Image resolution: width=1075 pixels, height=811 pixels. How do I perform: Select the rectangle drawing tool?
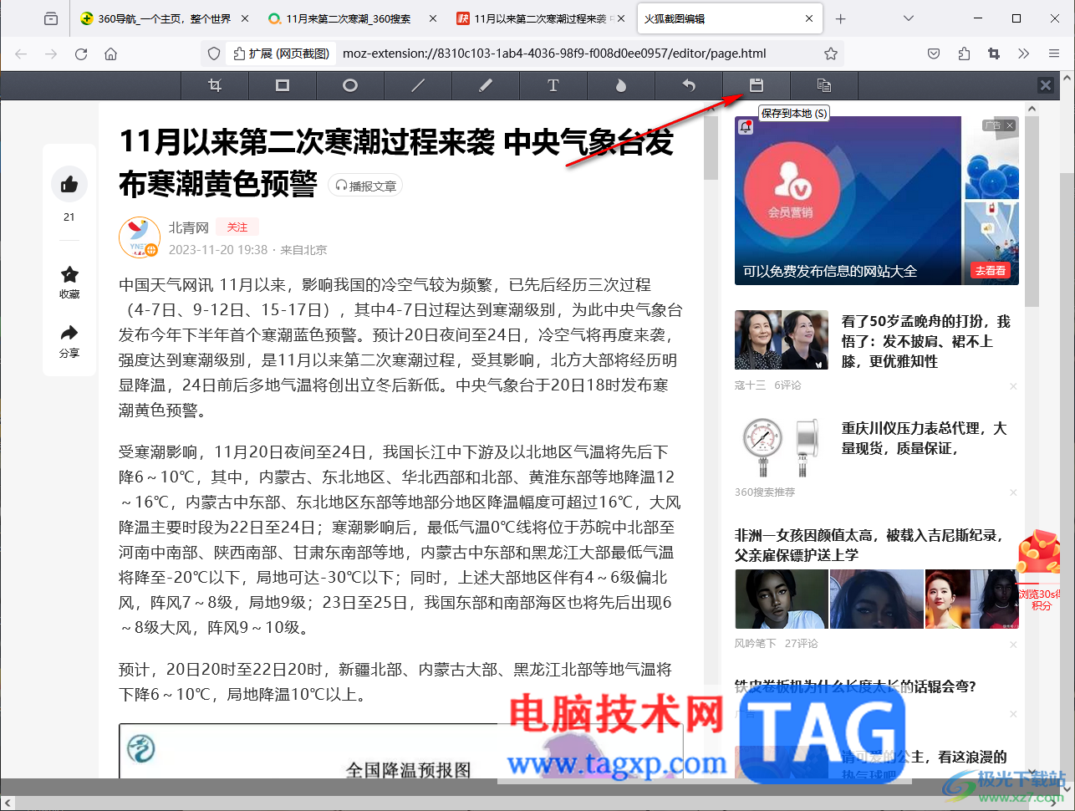click(x=283, y=85)
